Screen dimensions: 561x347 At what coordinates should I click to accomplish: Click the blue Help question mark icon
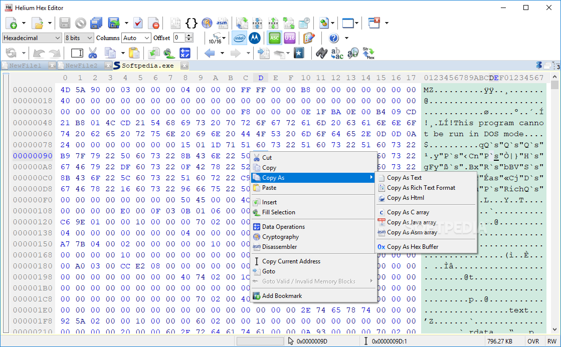click(333, 38)
